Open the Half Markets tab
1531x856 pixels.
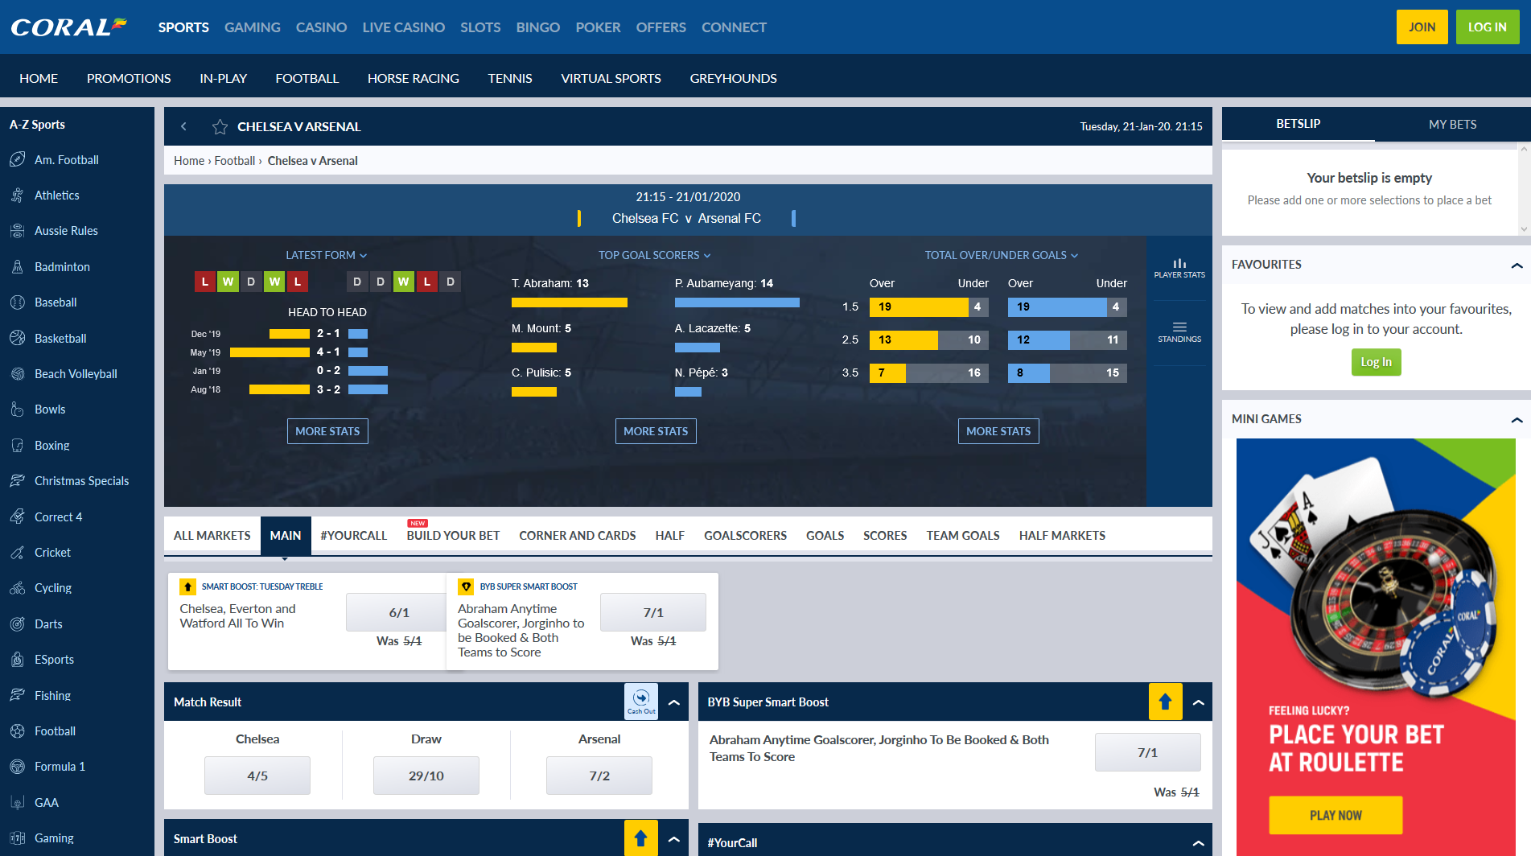[x=1062, y=535]
